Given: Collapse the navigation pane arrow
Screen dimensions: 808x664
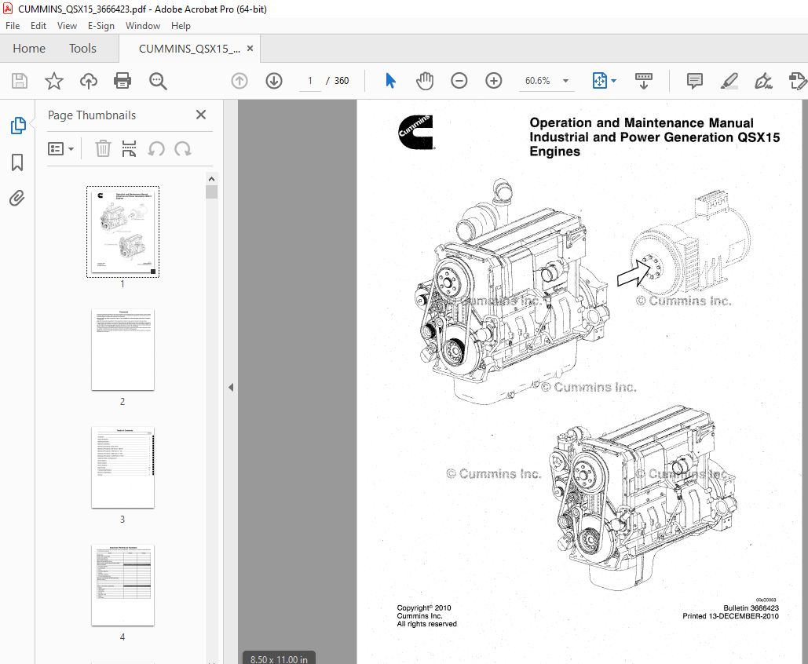Looking at the screenshot, I should pos(231,387).
